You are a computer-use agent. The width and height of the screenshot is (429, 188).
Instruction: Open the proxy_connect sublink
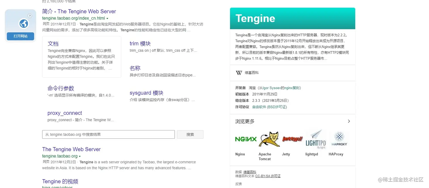(65, 113)
